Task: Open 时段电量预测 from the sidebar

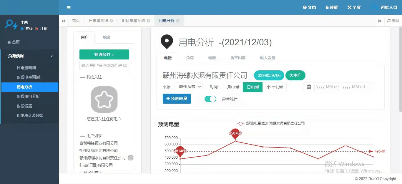Action: pyautogui.click(x=28, y=77)
